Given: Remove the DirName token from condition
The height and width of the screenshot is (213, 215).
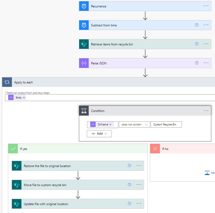Looking at the screenshot, I should tap(110, 124).
